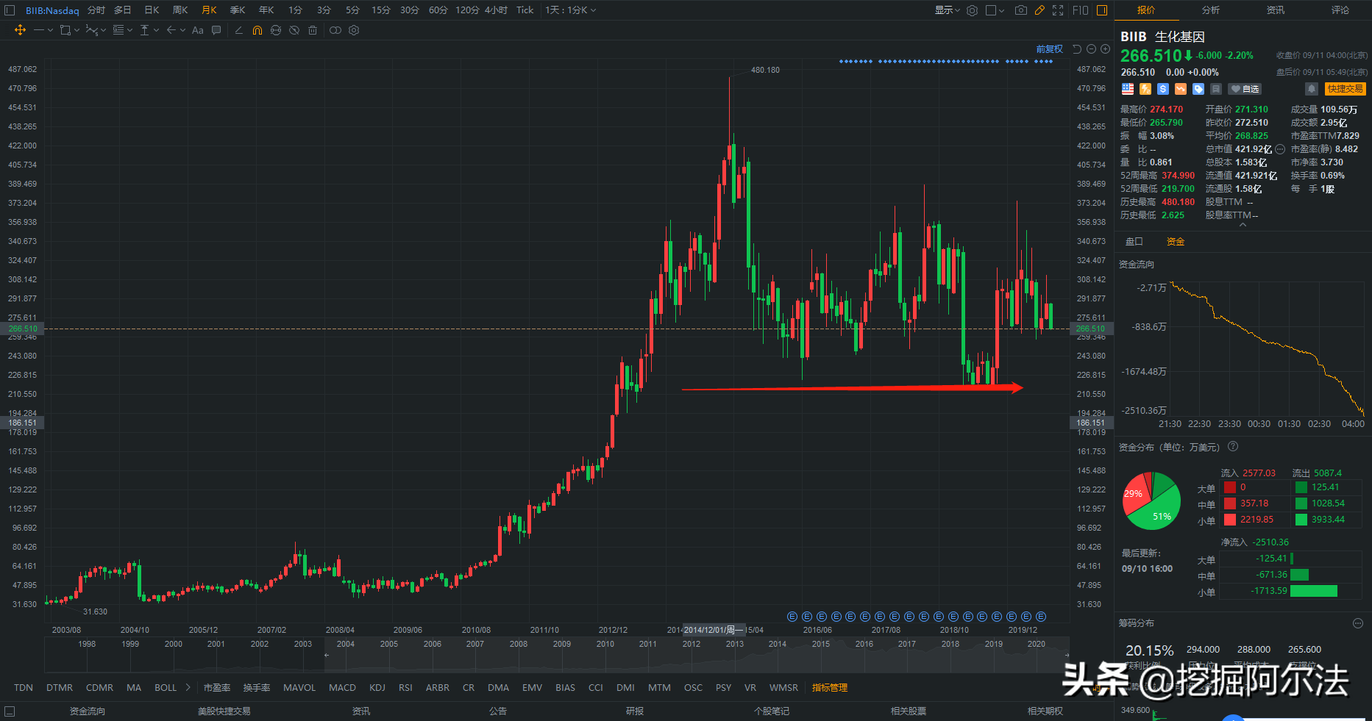Zoom in chart with plus icon

(1105, 49)
